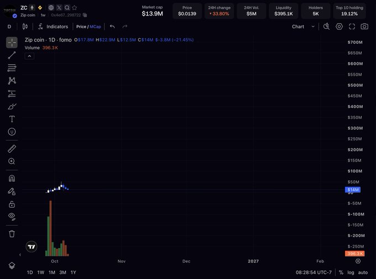
Task: Click the Market cap $13.9M value
Action: [x=152, y=14]
